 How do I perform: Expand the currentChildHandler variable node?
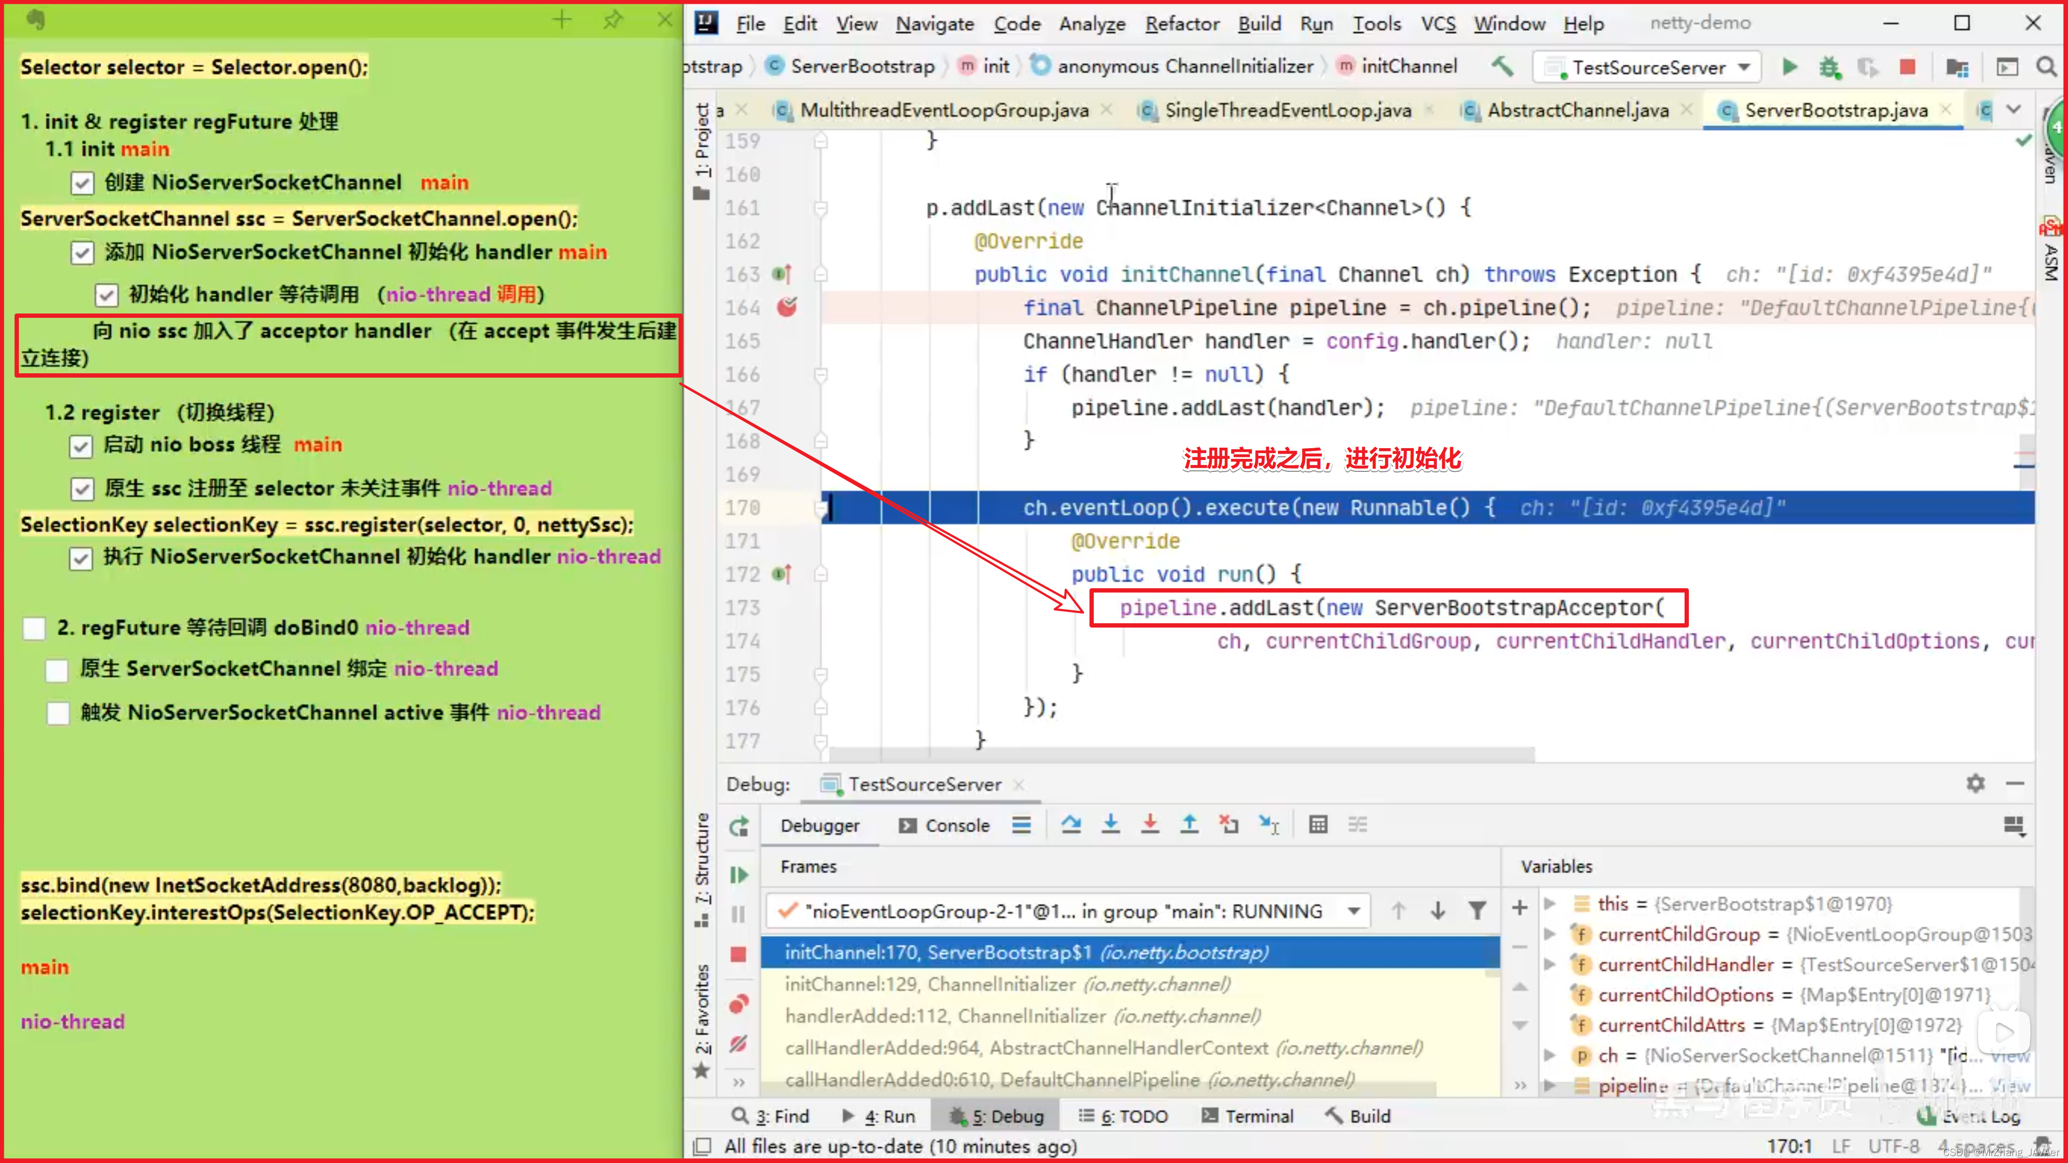pos(1550,965)
